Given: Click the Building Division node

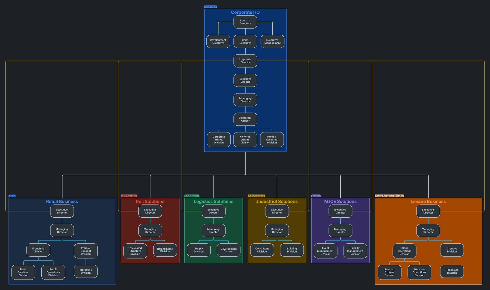Looking at the screenshot, I should [x=292, y=250].
